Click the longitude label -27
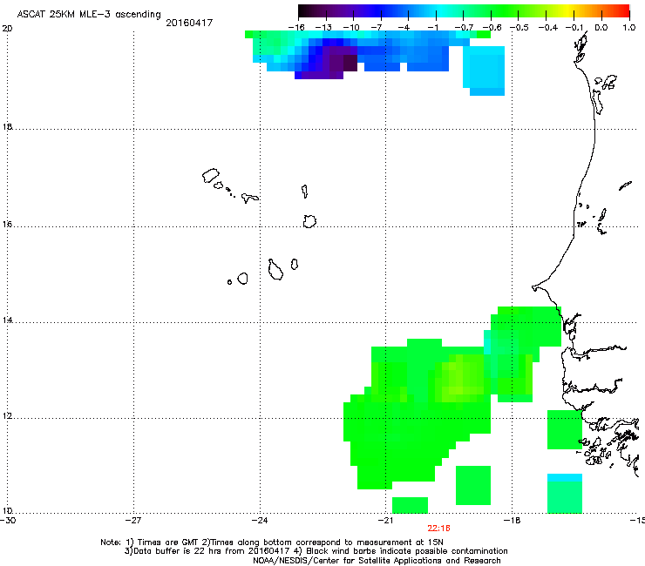The height and width of the screenshot is (566, 645). [133, 521]
